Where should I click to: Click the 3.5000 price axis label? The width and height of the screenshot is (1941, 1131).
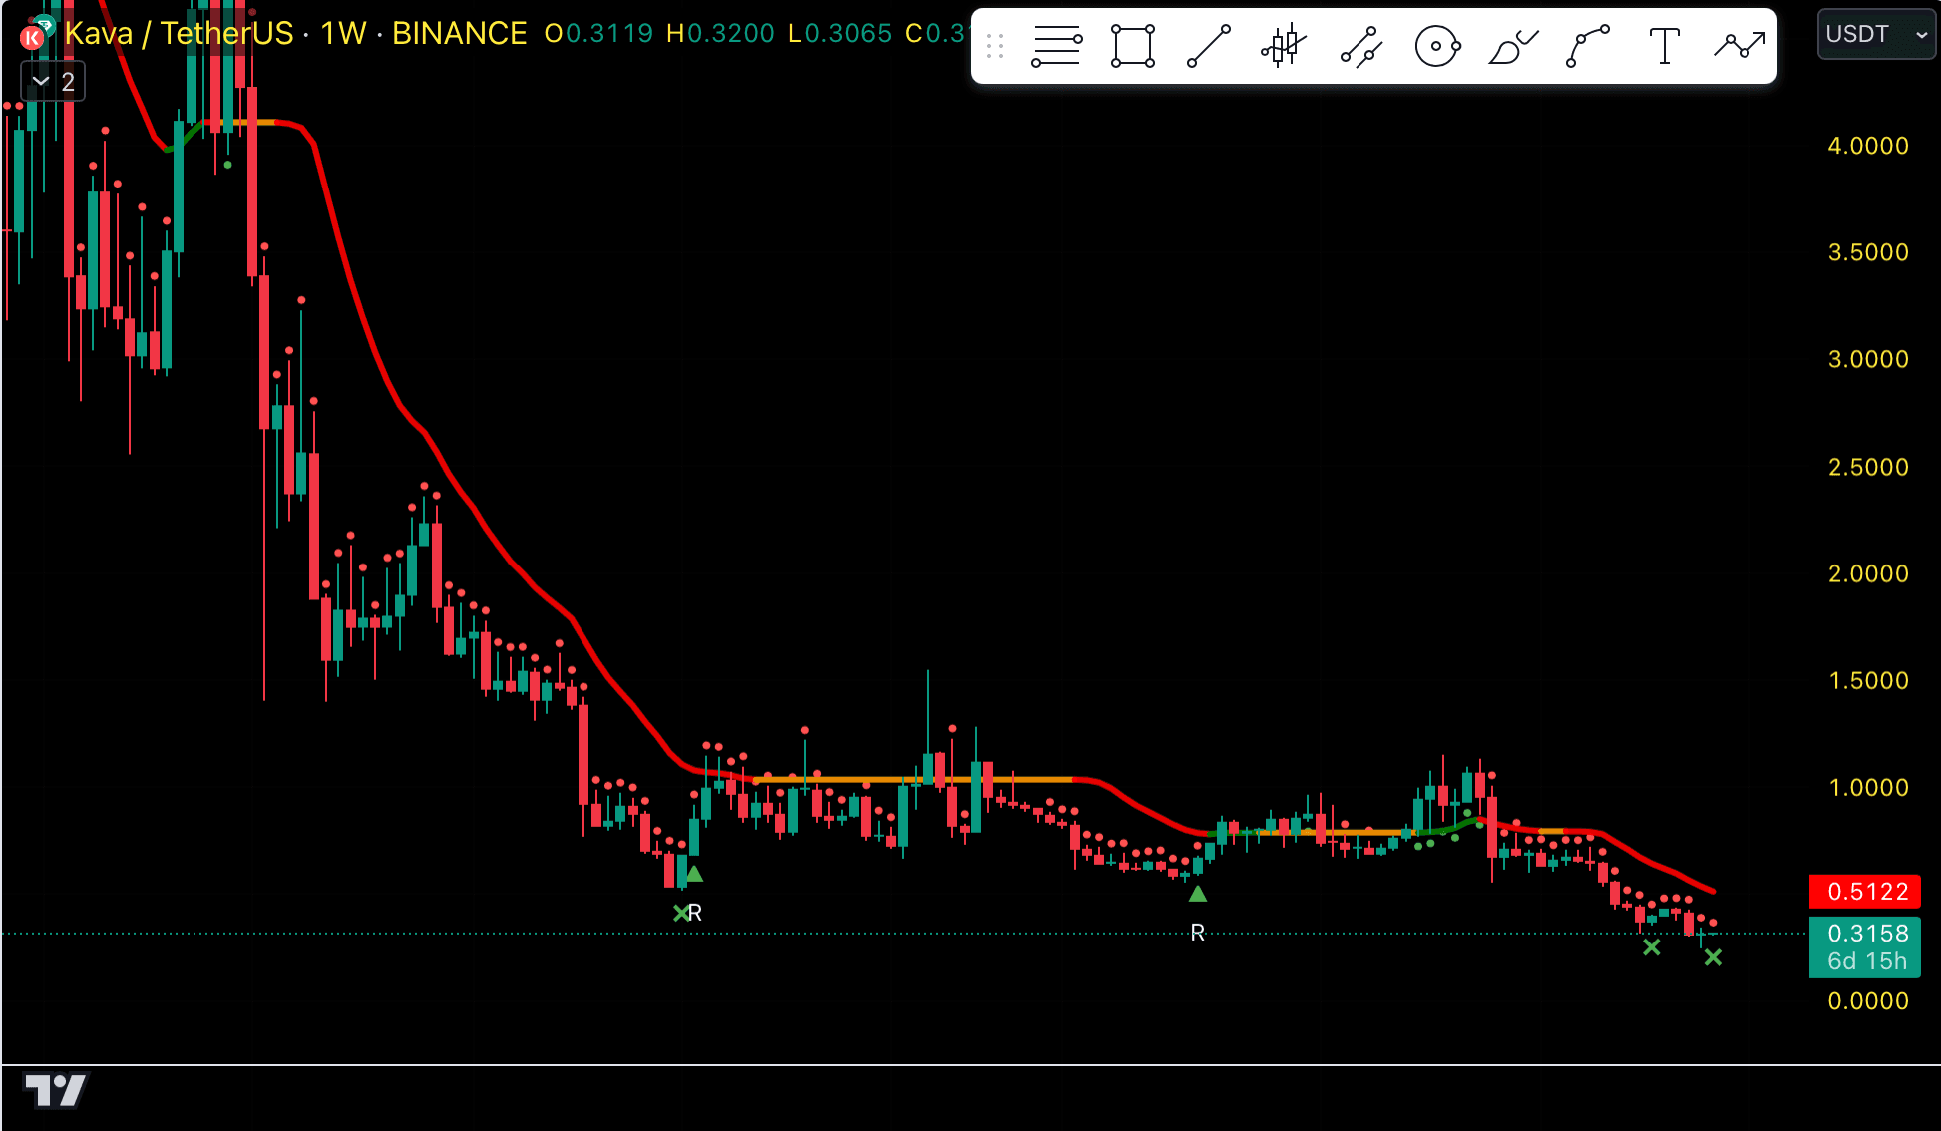coord(1867,252)
